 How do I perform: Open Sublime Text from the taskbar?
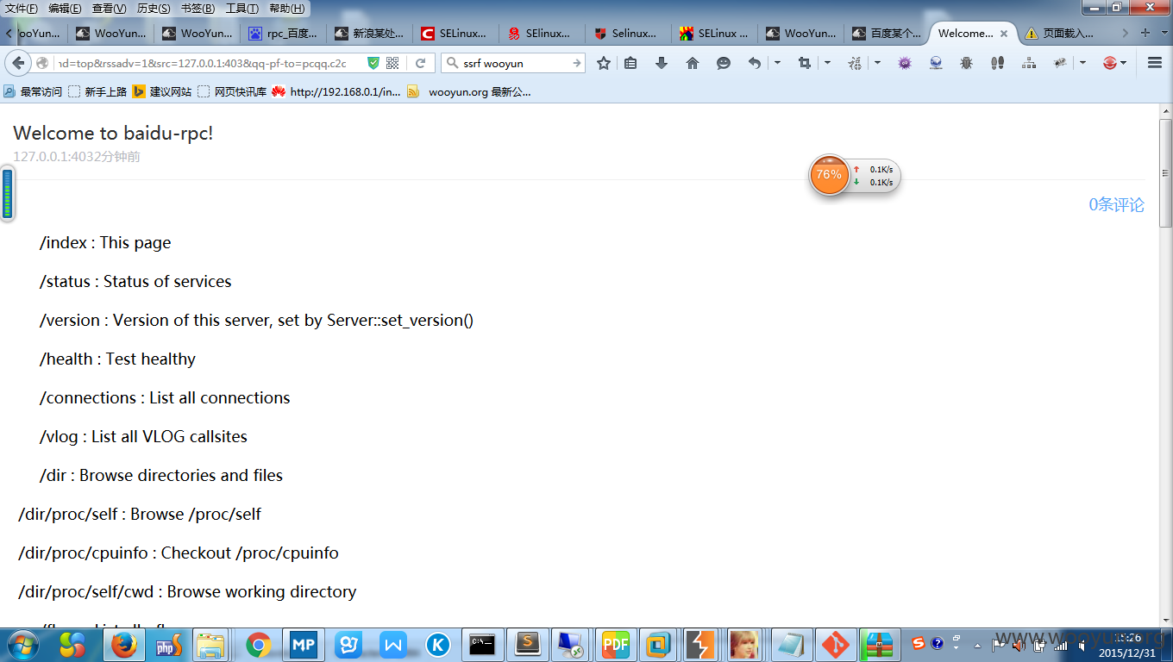[527, 644]
